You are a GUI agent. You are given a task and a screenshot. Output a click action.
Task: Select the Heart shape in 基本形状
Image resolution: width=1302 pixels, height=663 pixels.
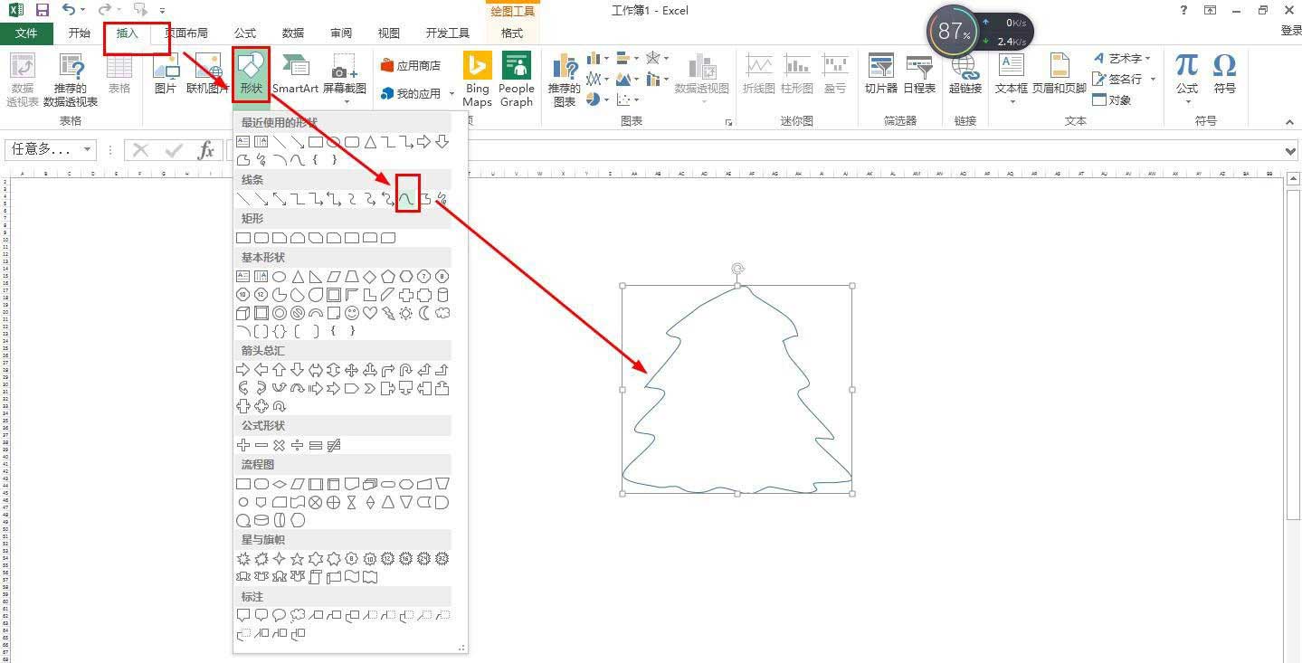tap(370, 313)
